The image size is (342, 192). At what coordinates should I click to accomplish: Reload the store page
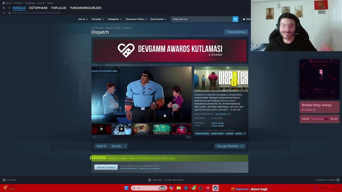[x=4, y=13]
